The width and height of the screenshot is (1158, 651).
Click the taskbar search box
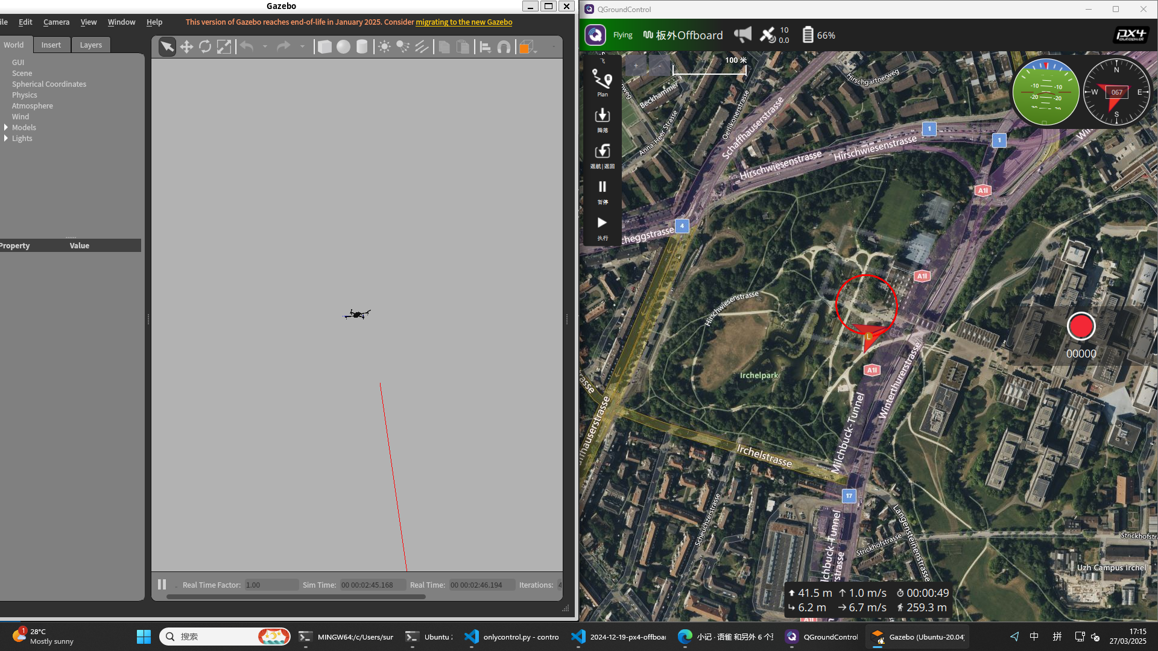coord(225,637)
